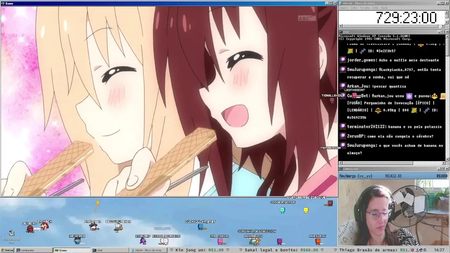Switch to camera.exe taskbar button
Viewport: 450px width, 253px height.
[34, 250]
